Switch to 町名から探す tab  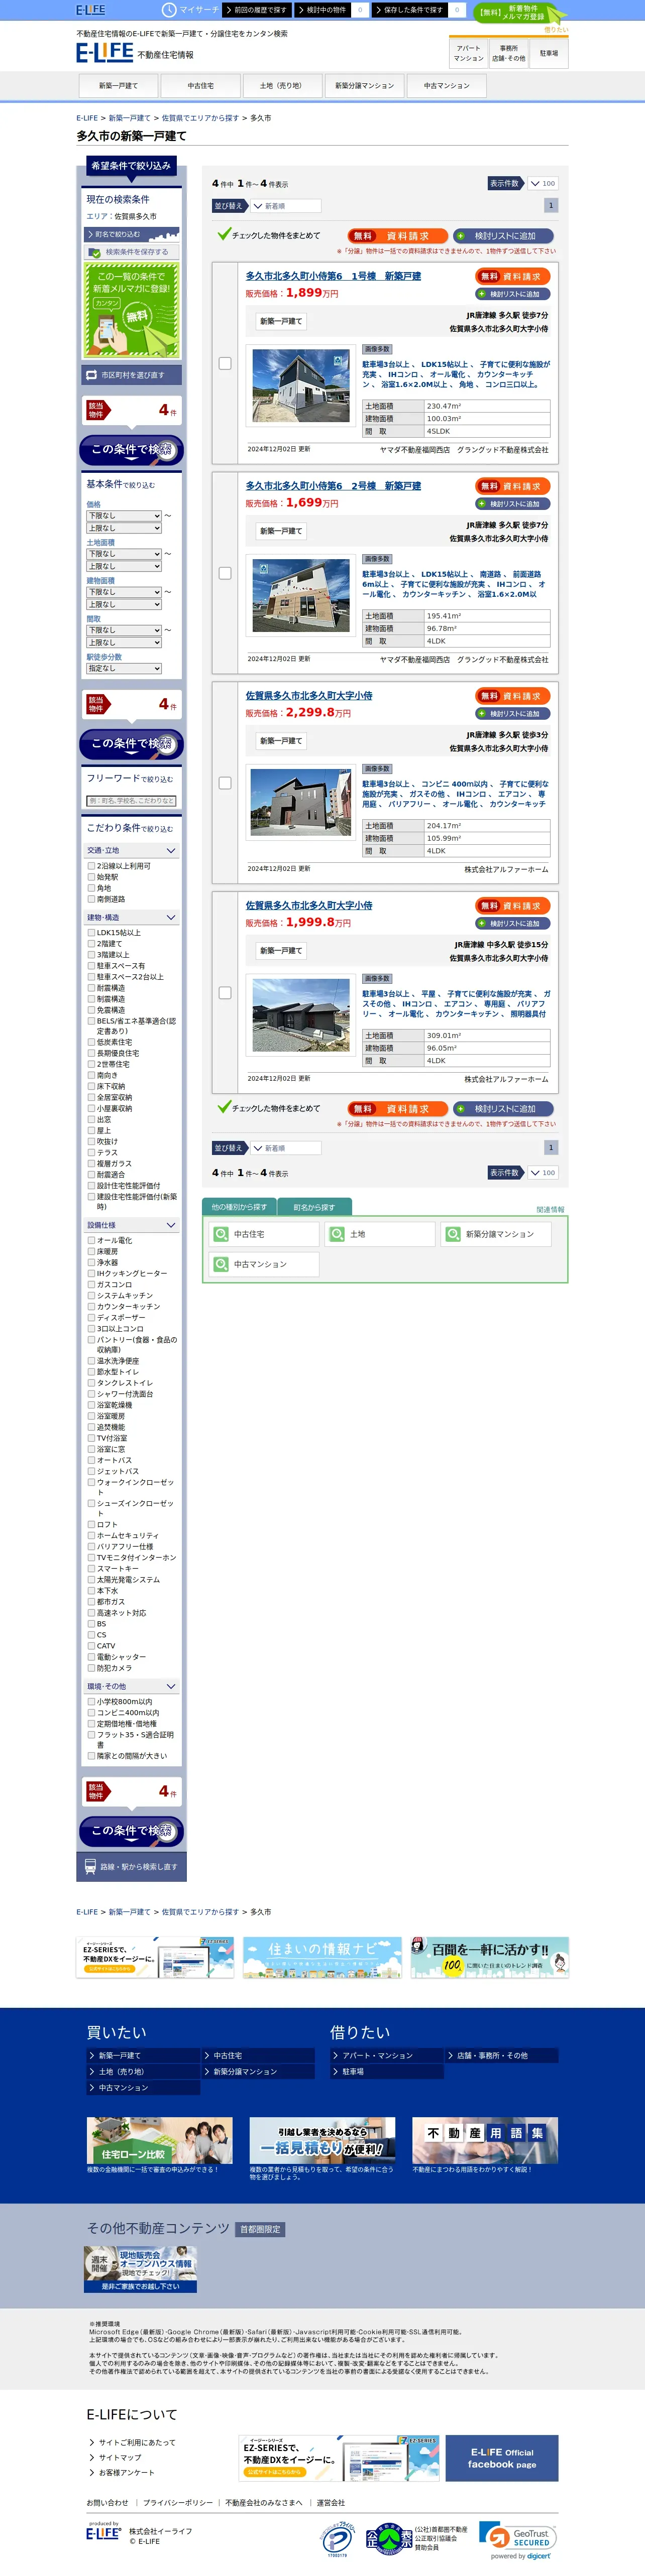314,1207
